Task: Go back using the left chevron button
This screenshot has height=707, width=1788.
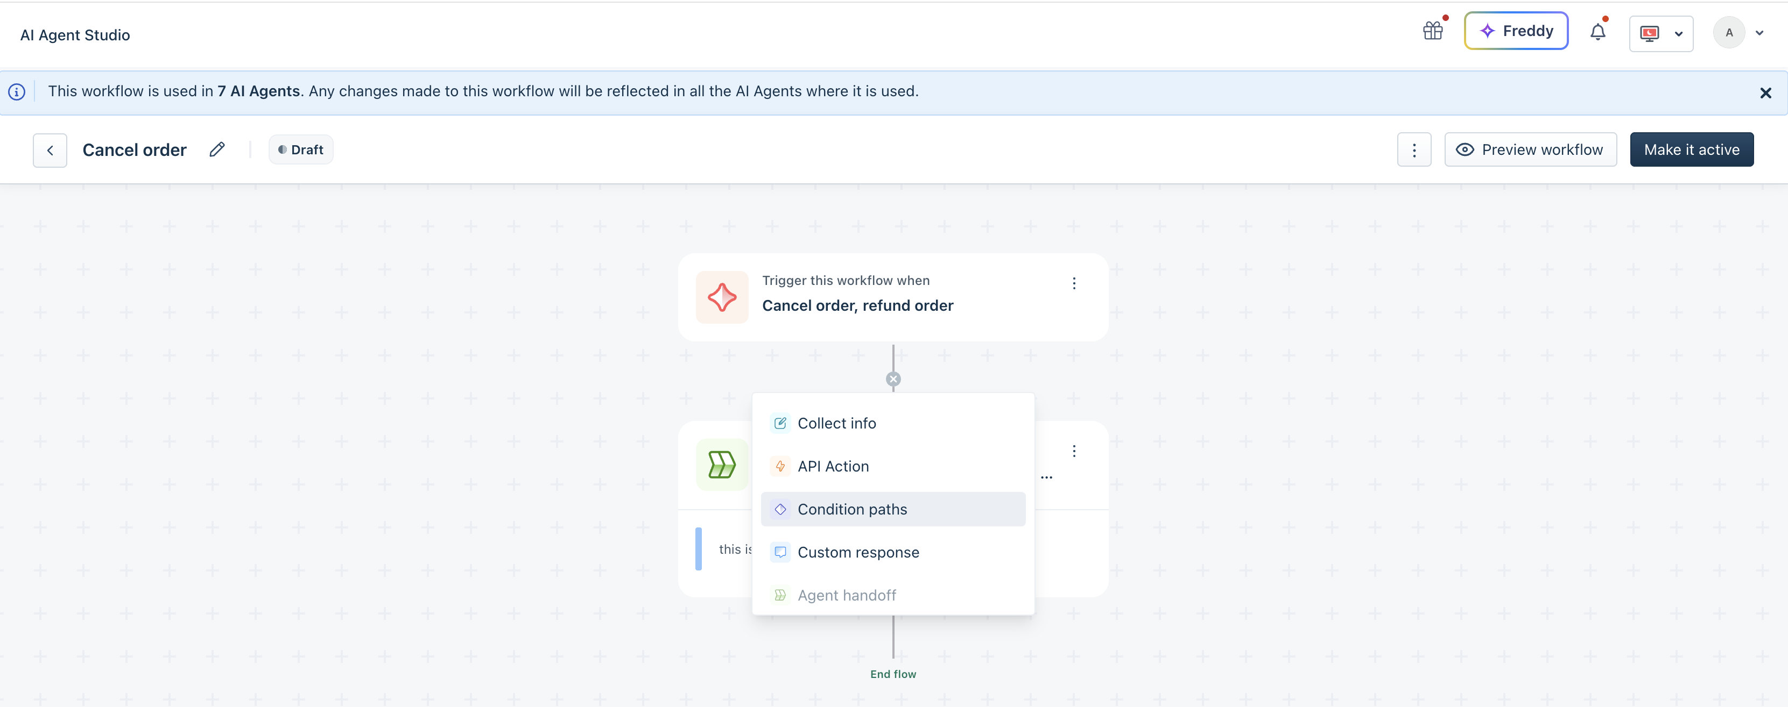Action: point(50,151)
